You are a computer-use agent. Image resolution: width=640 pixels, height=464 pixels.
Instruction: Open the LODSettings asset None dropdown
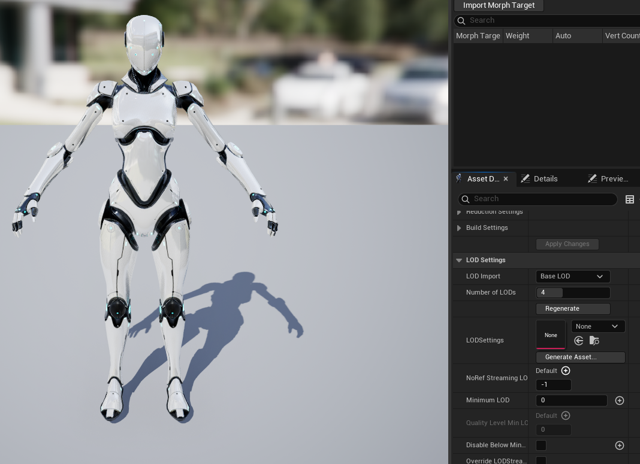[597, 326]
